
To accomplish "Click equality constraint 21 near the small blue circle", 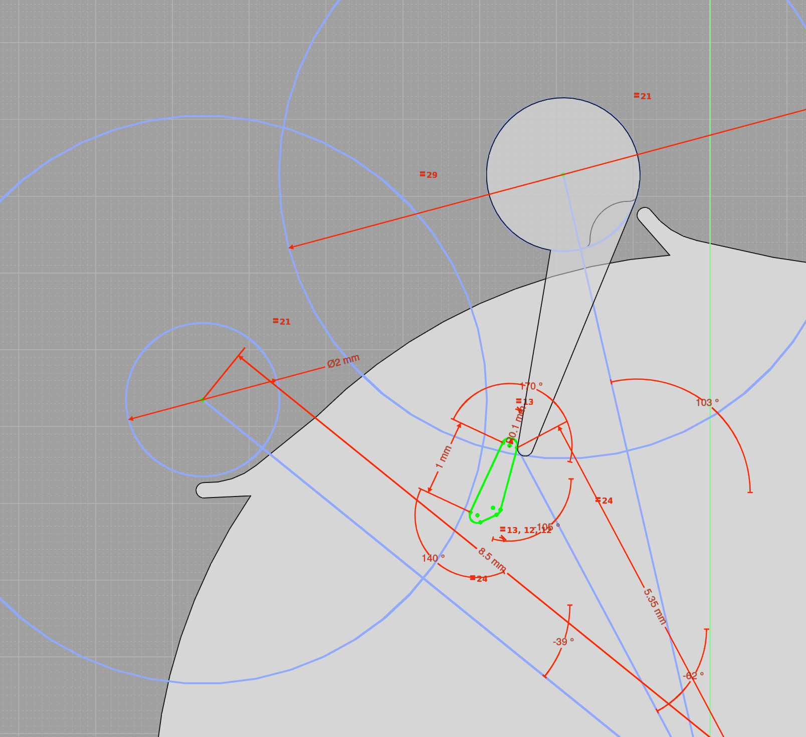I will coord(282,322).
